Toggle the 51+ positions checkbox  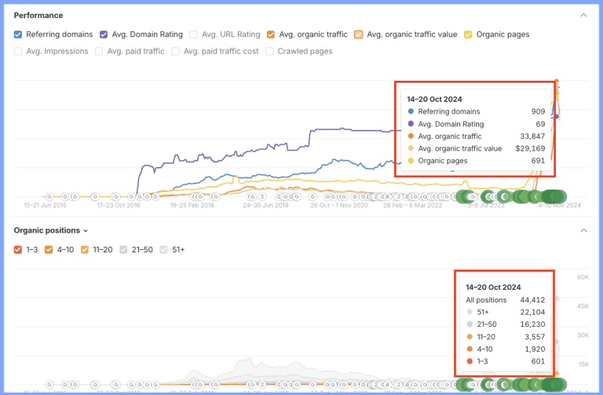tap(164, 250)
